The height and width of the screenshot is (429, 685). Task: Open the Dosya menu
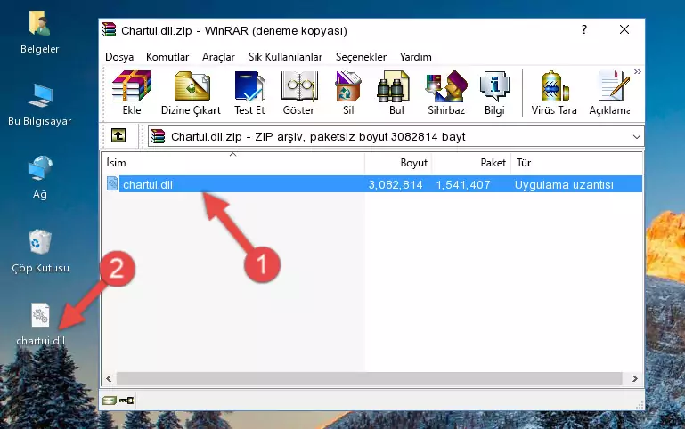(x=119, y=57)
